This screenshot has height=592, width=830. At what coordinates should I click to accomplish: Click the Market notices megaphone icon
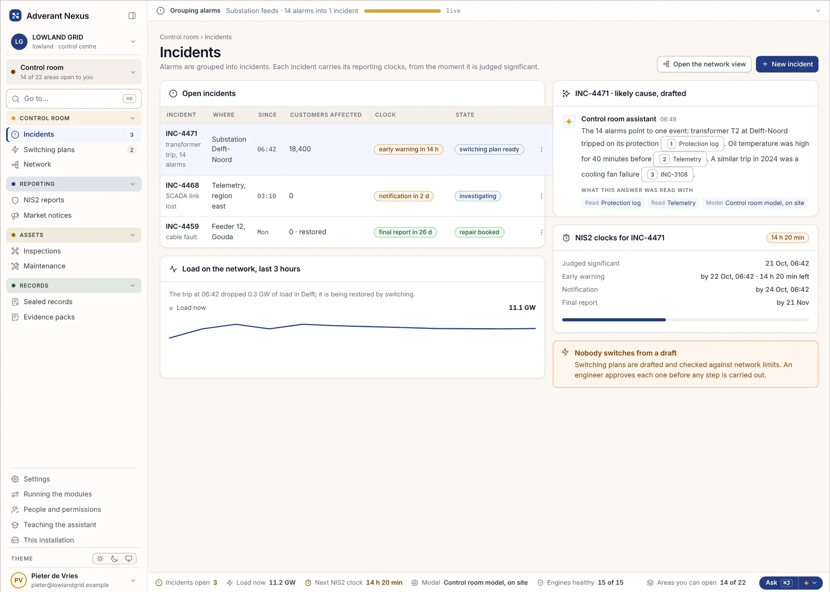(x=15, y=216)
